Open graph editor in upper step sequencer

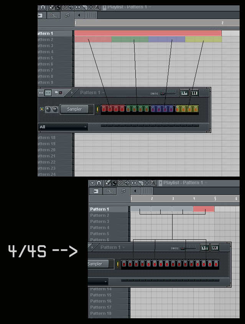(184, 93)
